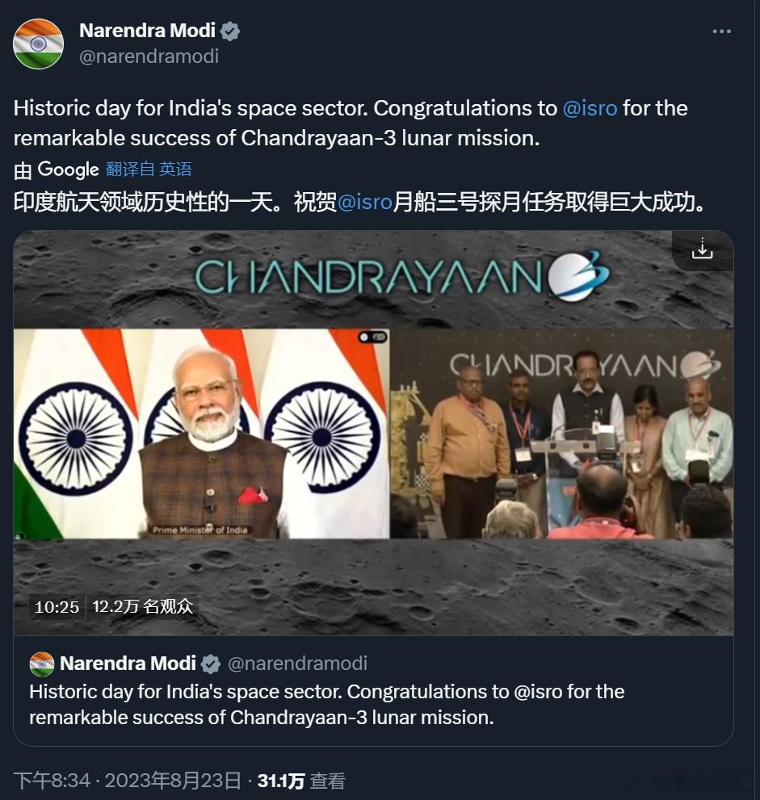Click verified badge beside top Narendra Modi name

pyautogui.click(x=230, y=31)
